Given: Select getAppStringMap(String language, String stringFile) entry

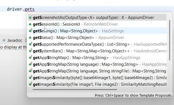Looking at the screenshot, I should click(x=97, y=71).
